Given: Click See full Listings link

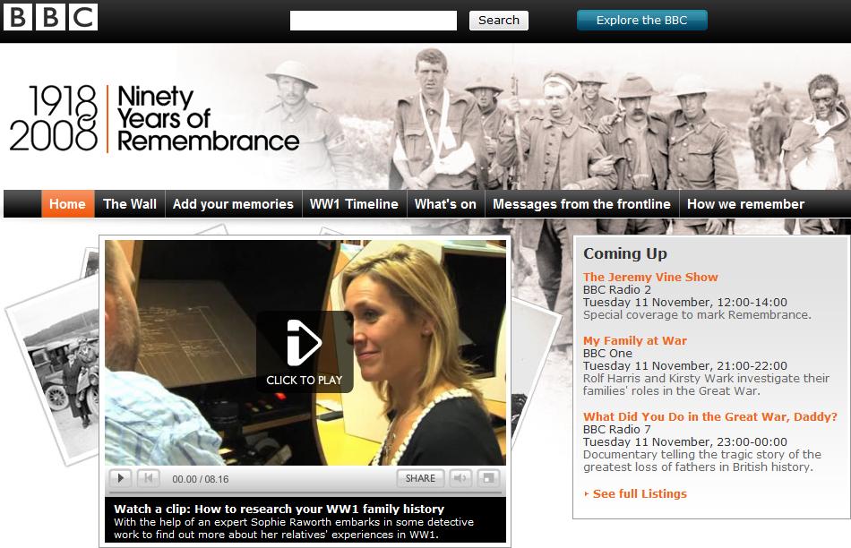Looking at the screenshot, I should coord(640,493).
